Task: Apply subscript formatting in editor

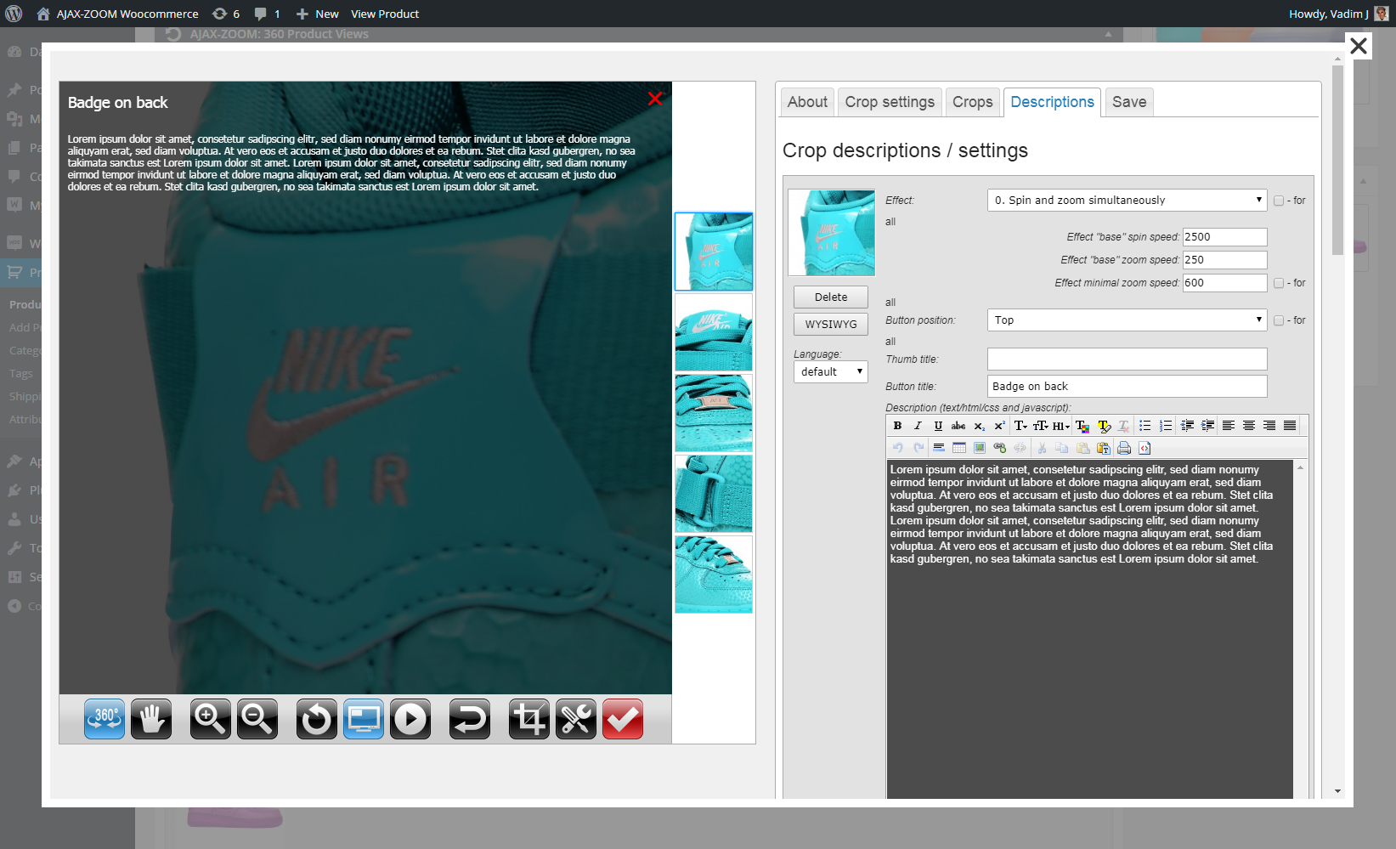Action: 979,426
